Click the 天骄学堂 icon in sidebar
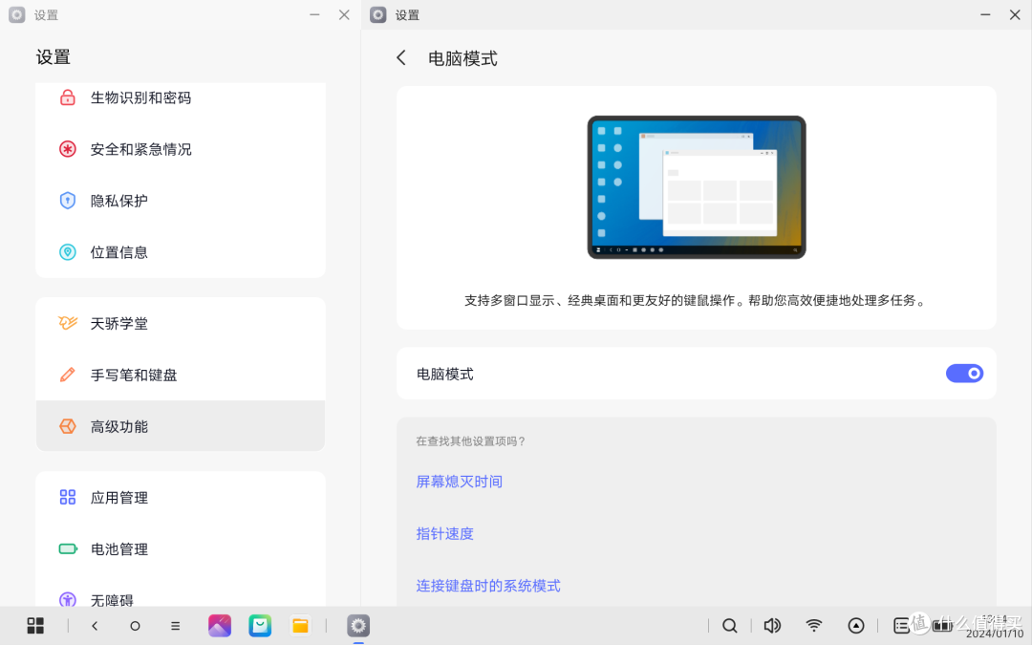Image resolution: width=1032 pixels, height=645 pixels. 68,323
